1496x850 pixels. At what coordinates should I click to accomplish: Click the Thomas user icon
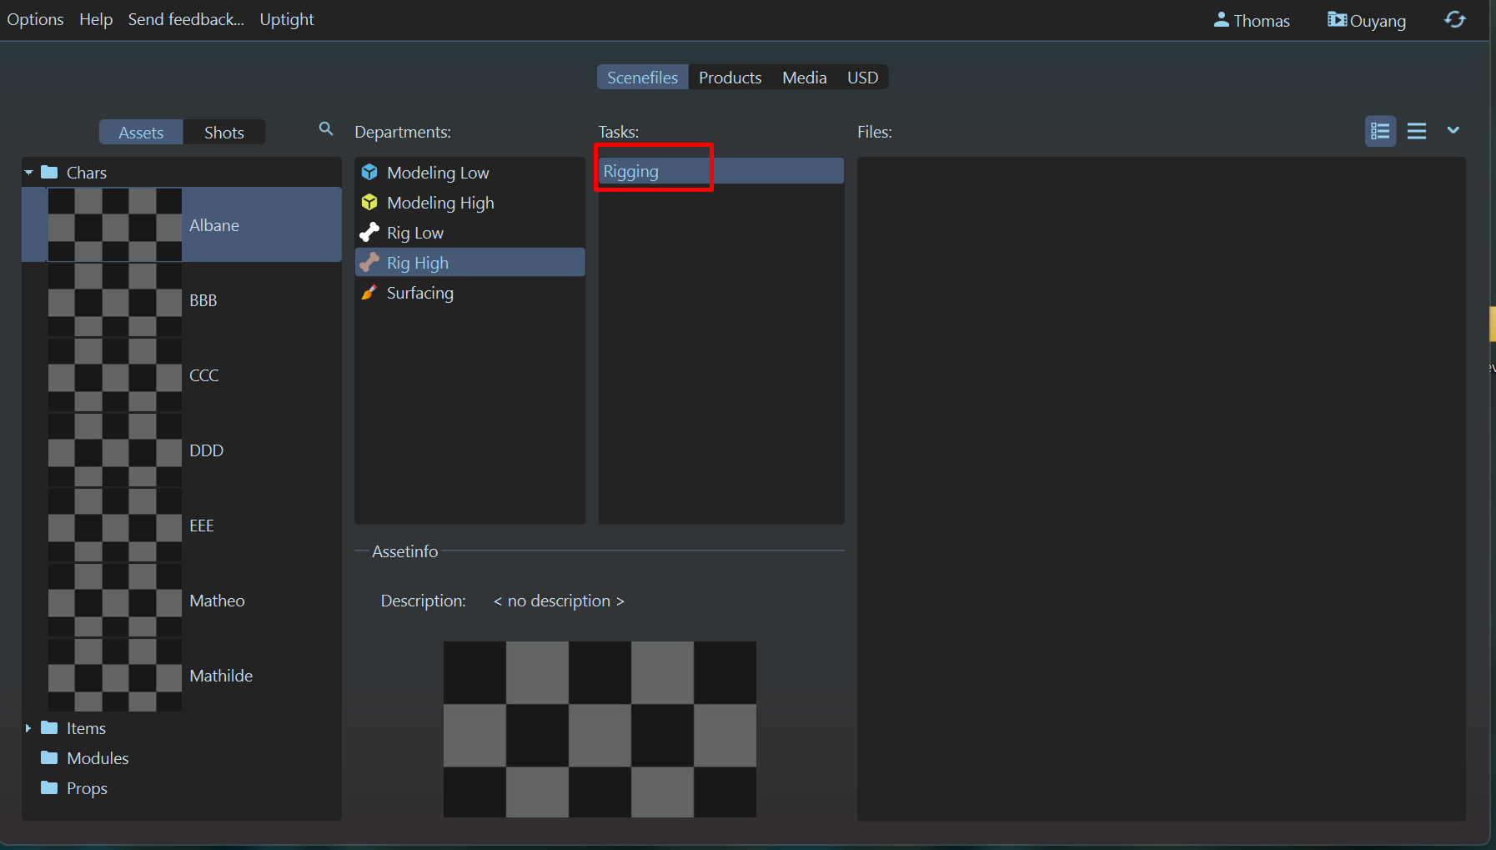click(x=1221, y=20)
